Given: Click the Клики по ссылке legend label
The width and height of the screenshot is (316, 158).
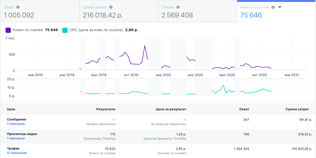Looking at the screenshot, I should pos(28,30).
